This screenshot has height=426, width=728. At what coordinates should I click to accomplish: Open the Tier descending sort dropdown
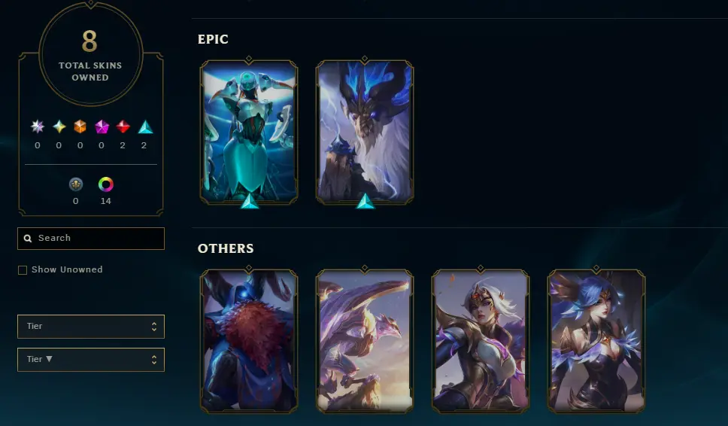coord(91,360)
